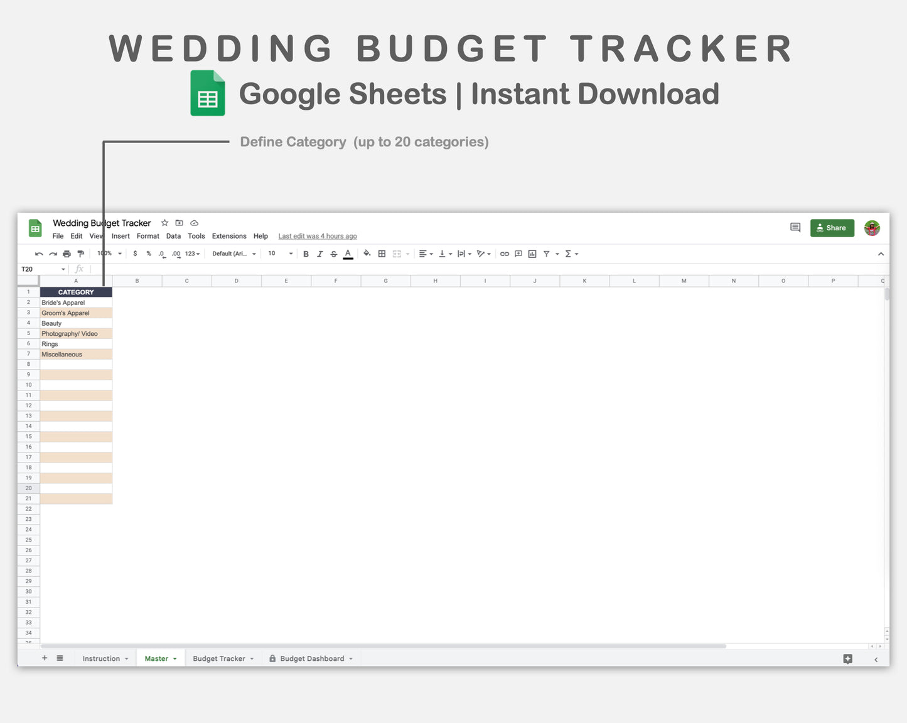Format selection as percent
This screenshot has width=907, height=723.
(x=149, y=254)
